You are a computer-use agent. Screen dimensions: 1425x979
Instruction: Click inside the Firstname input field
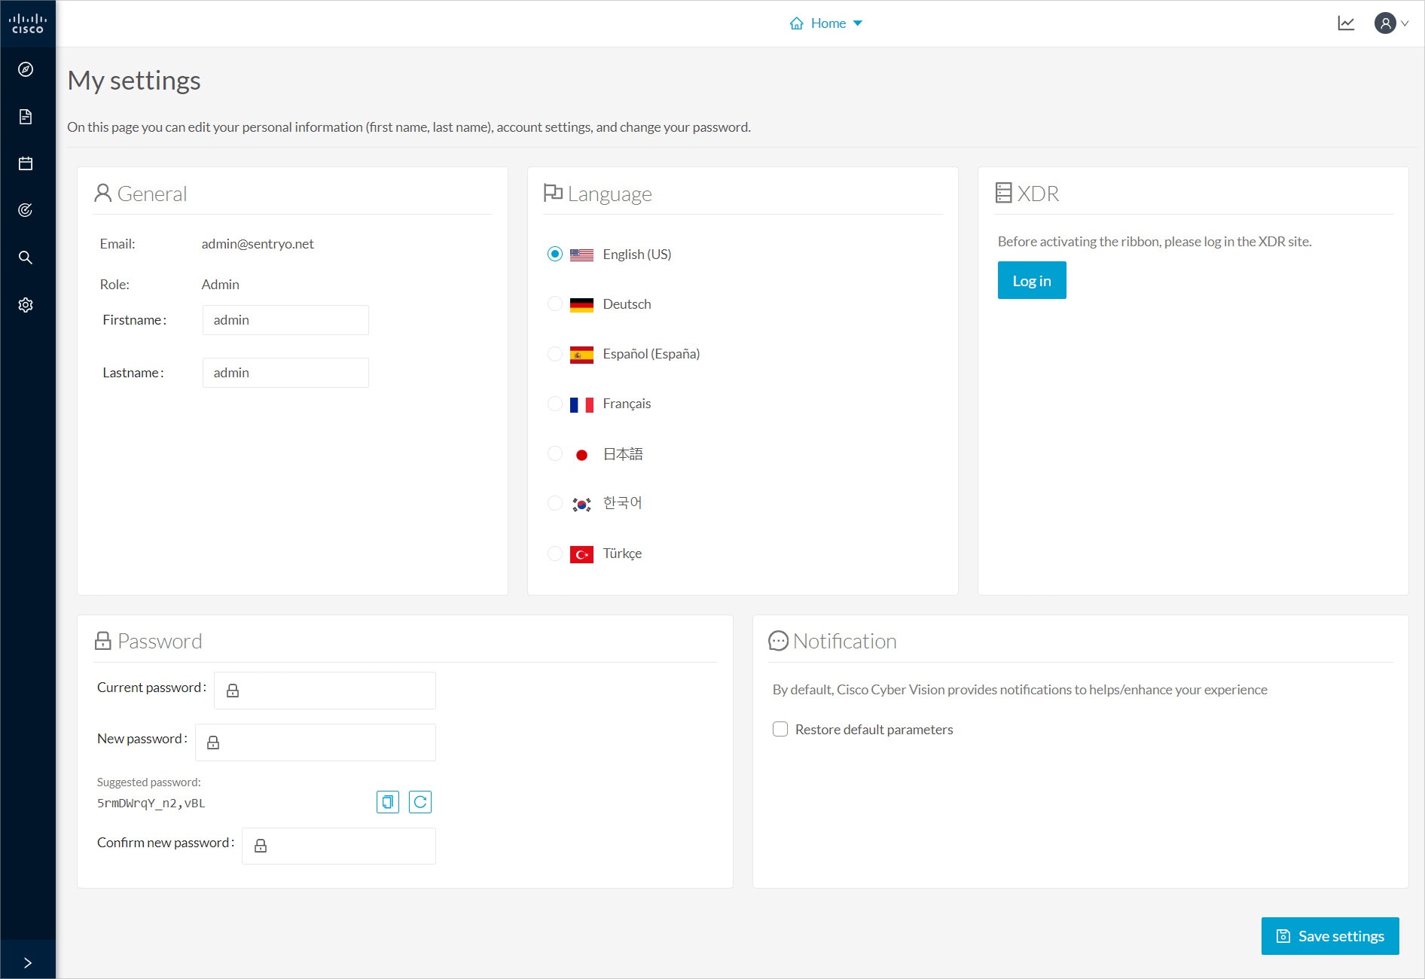coord(285,319)
